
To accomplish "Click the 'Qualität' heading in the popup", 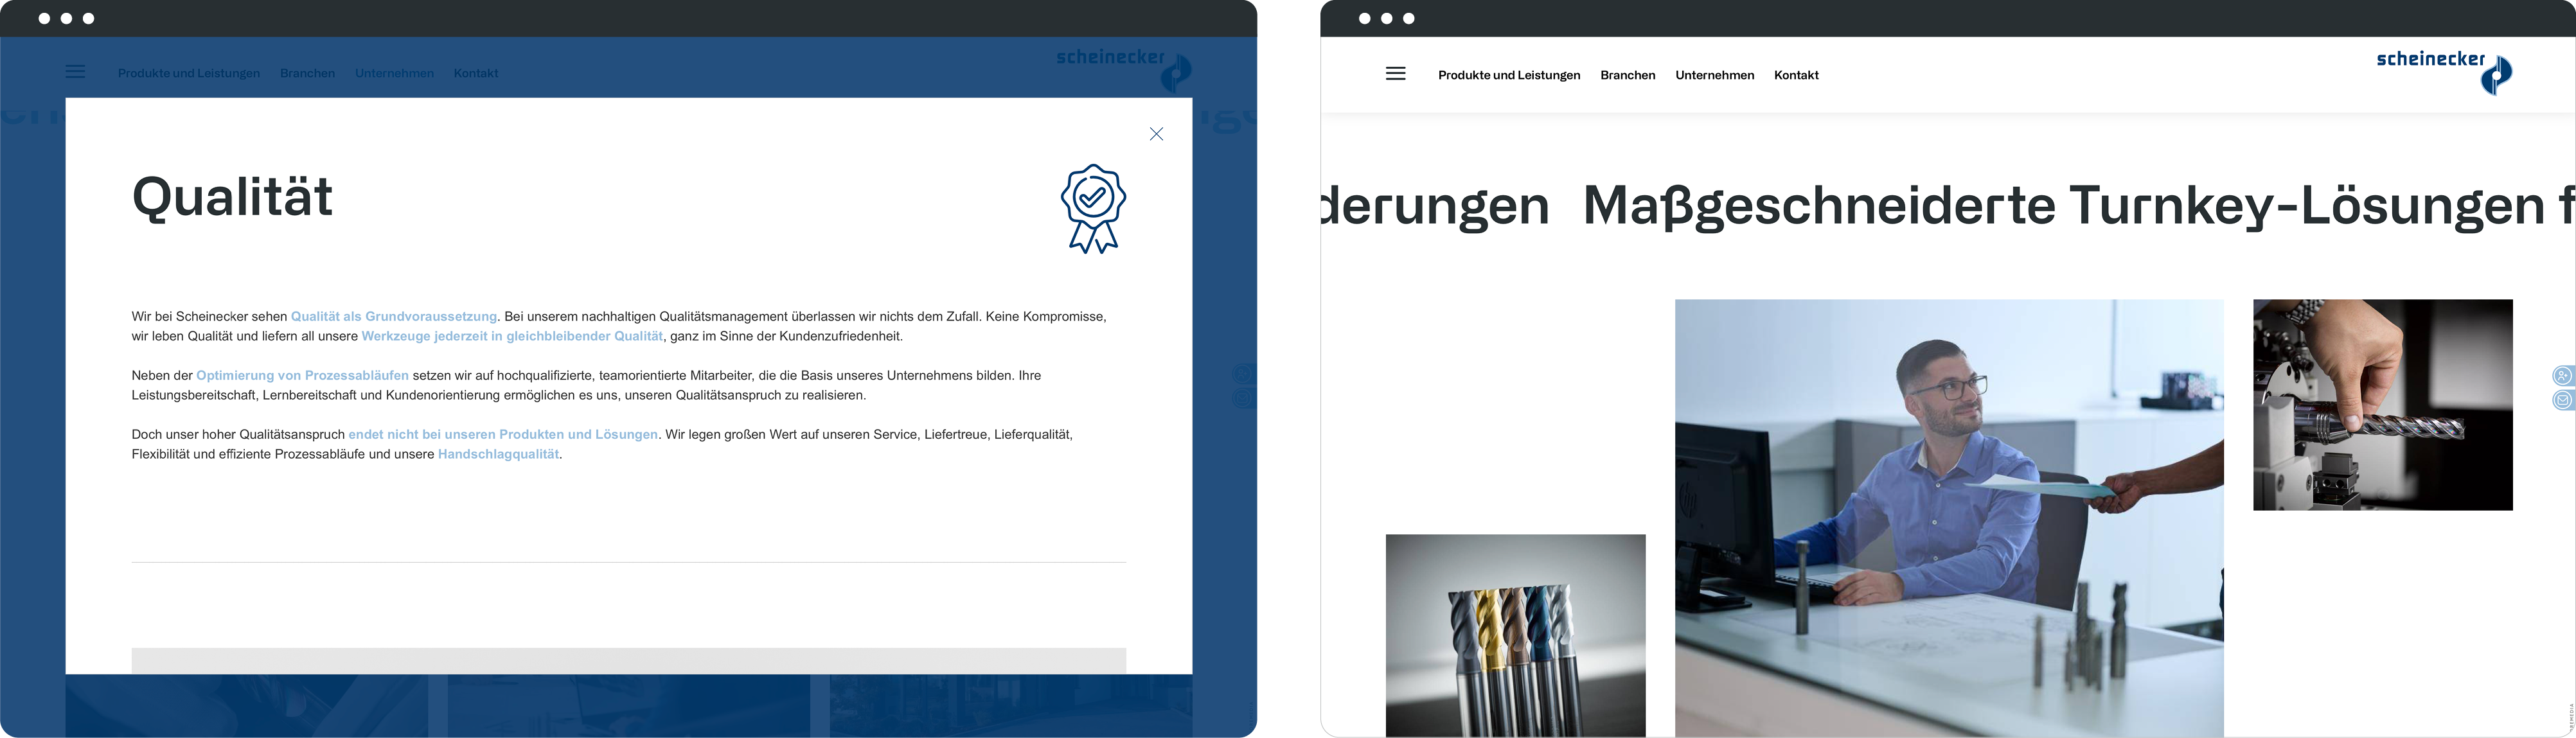I will tap(232, 198).
